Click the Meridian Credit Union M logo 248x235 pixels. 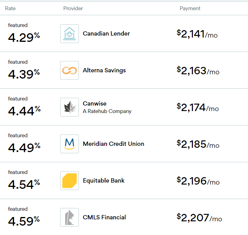click(70, 144)
